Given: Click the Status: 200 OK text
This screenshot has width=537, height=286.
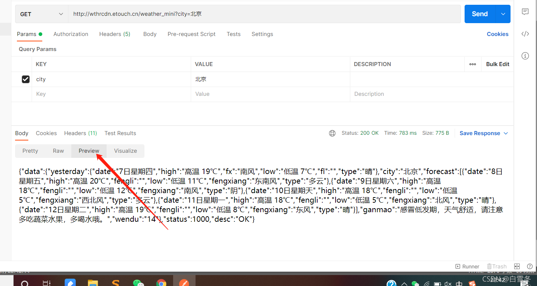Looking at the screenshot, I should point(360,133).
